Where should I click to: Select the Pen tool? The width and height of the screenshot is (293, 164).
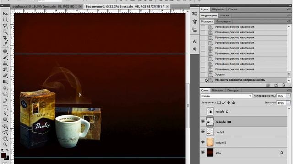pos(5,101)
